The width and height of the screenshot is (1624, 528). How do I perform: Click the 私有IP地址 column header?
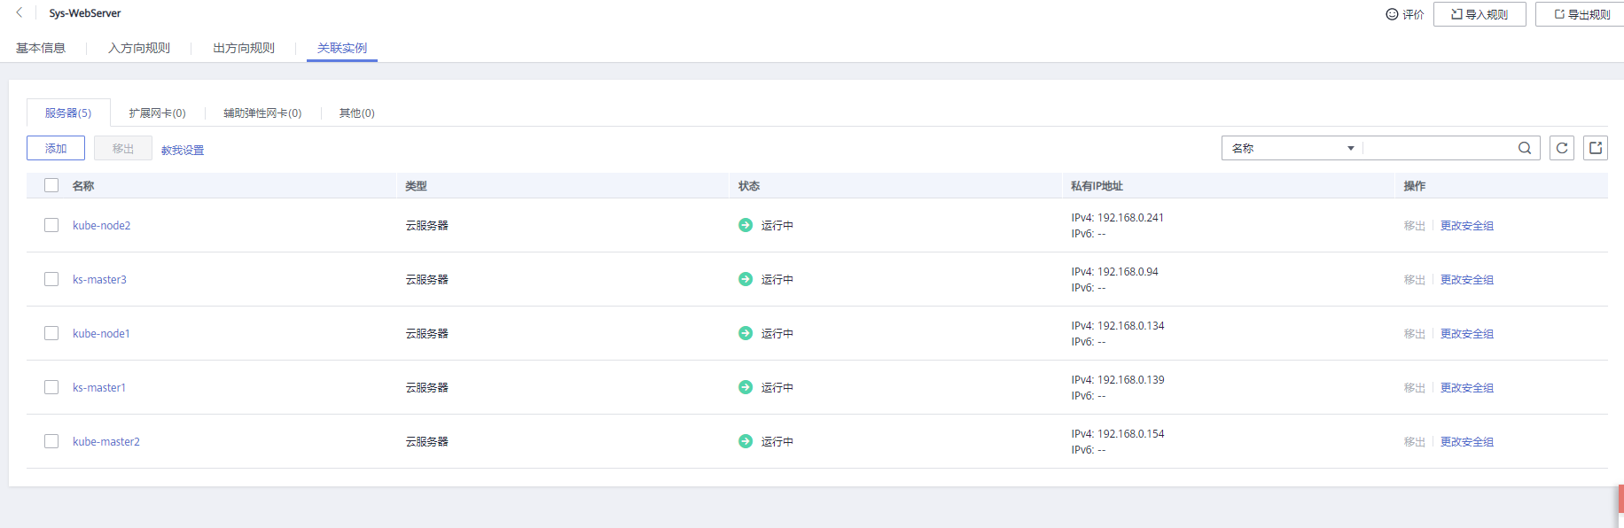click(1097, 185)
